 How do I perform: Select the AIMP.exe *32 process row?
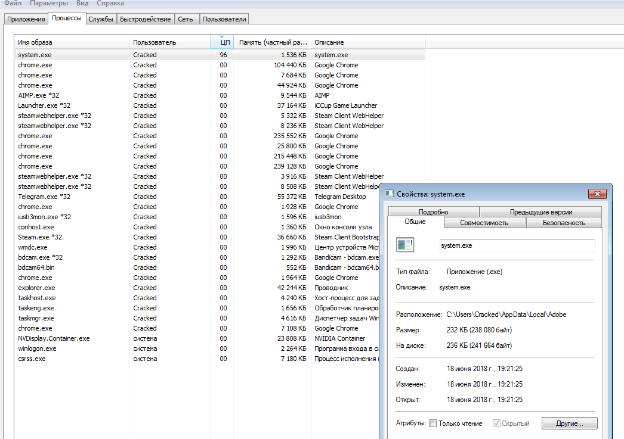72,95
